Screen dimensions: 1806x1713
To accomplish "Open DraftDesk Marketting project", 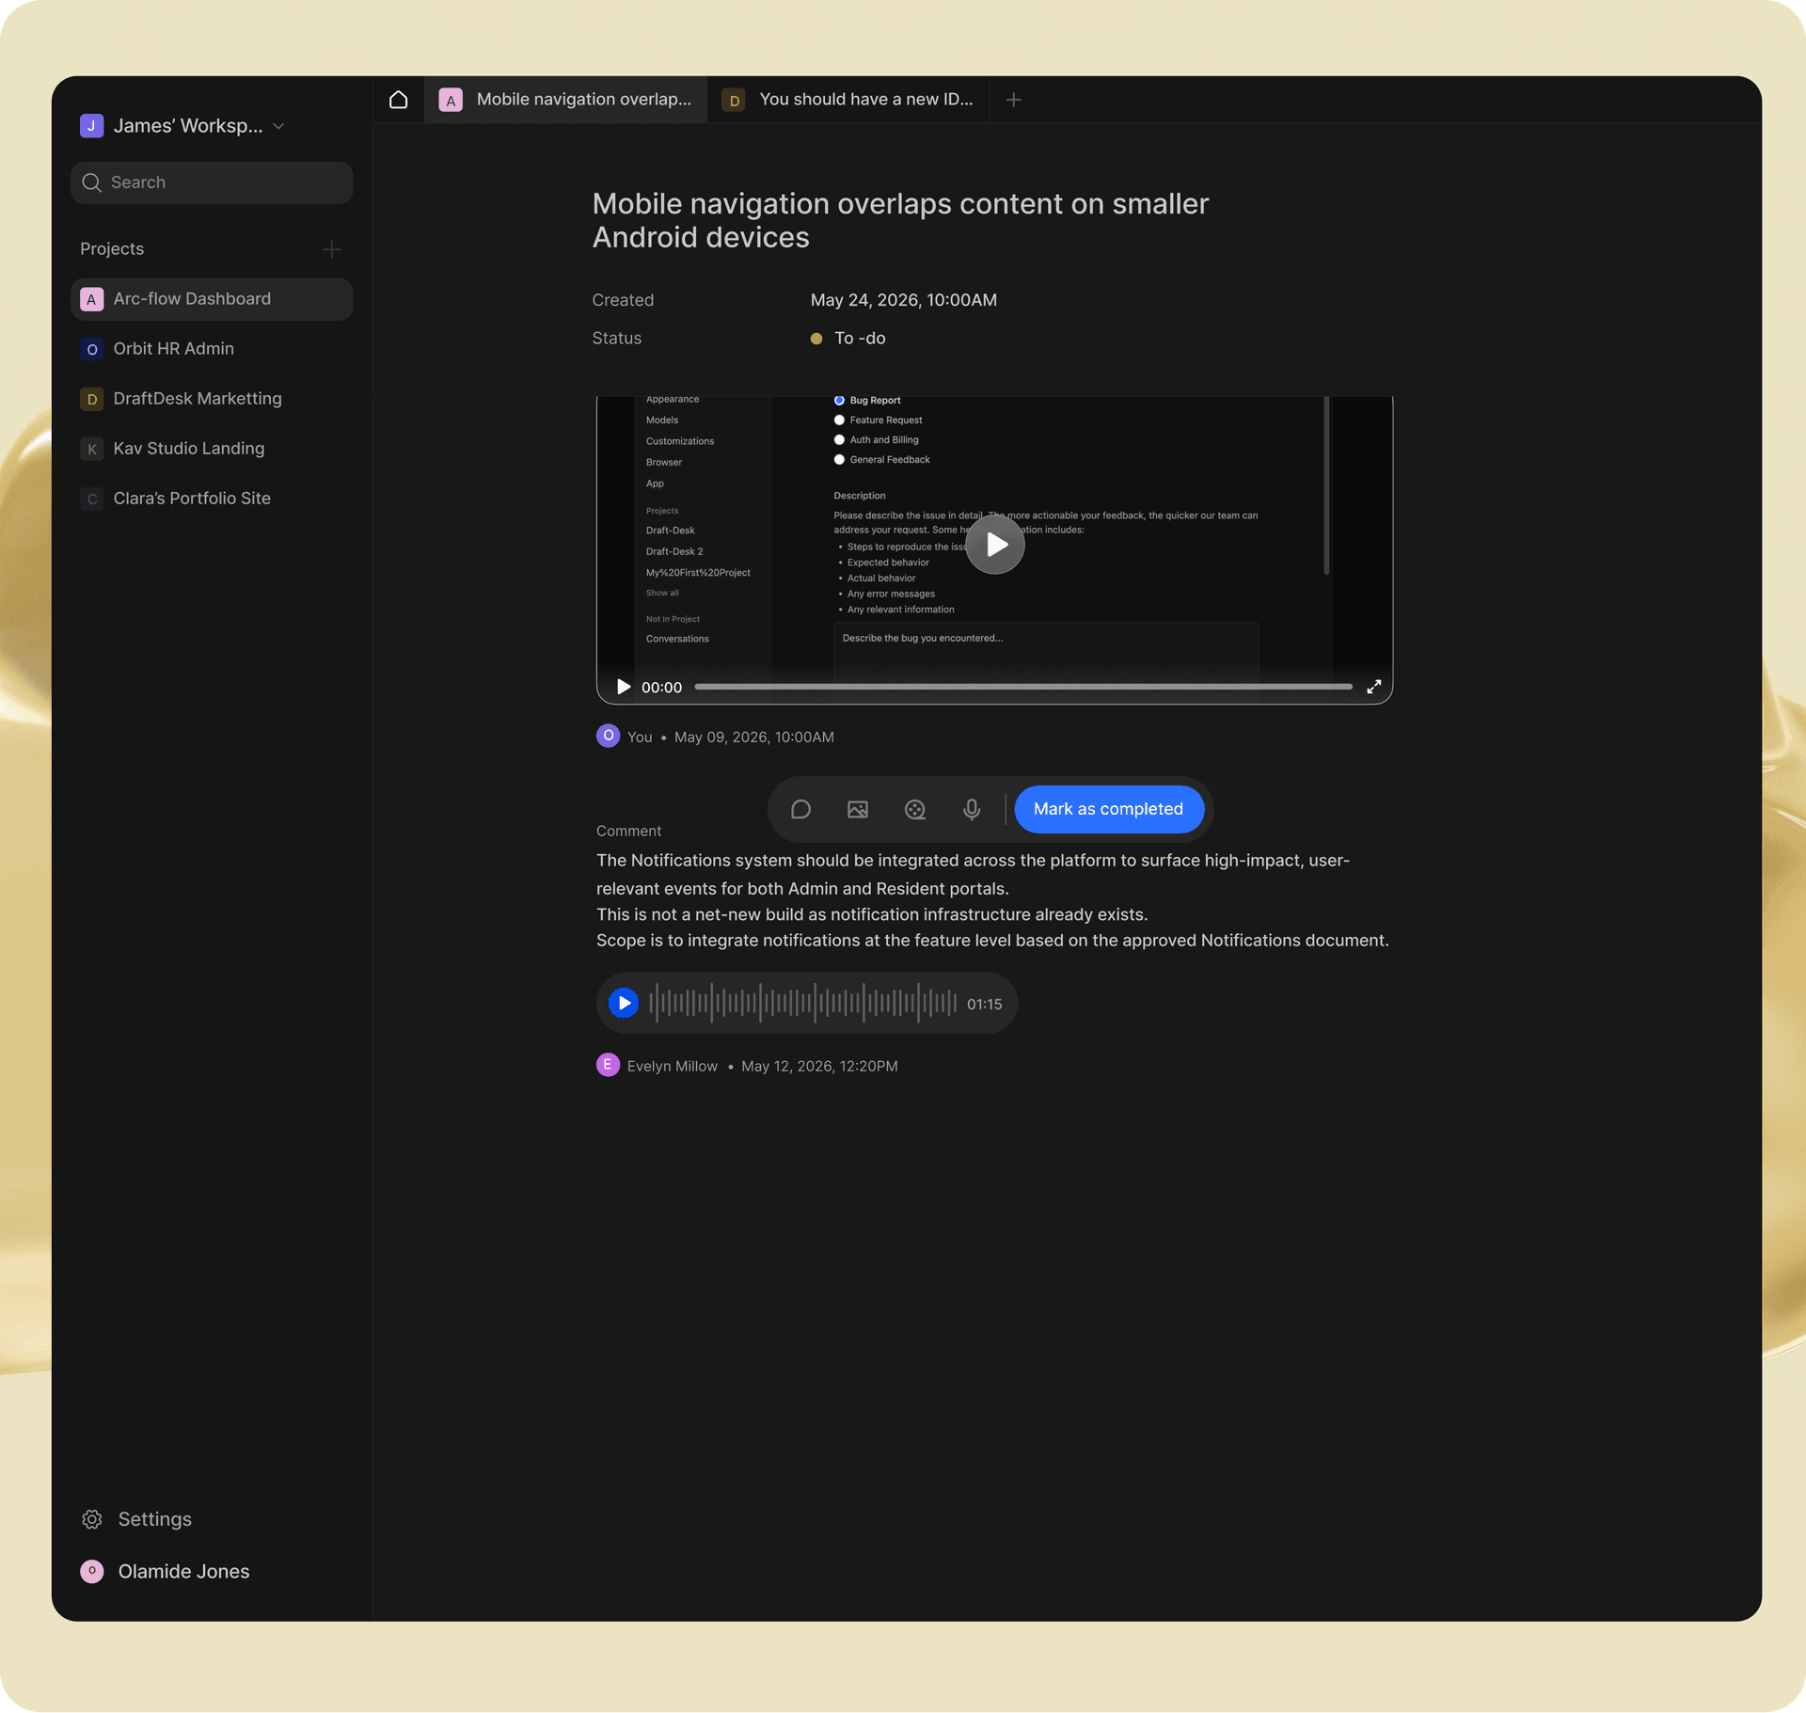I will point(212,399).
